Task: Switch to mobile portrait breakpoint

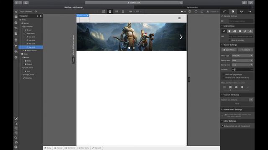Action: (123, 11)
